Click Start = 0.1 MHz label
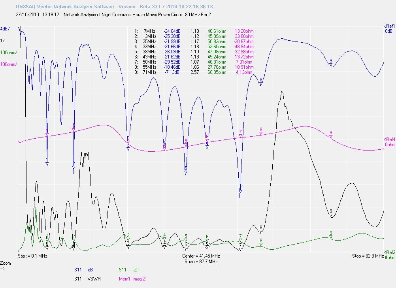 tap(32, 256)
